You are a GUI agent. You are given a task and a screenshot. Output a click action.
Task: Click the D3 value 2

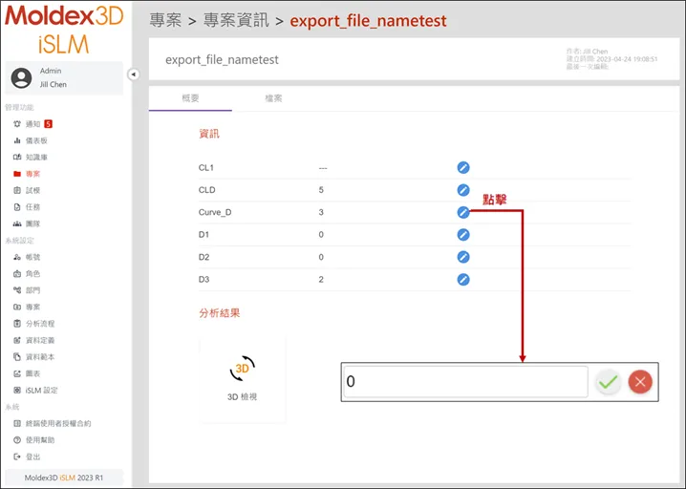(321, 279)
